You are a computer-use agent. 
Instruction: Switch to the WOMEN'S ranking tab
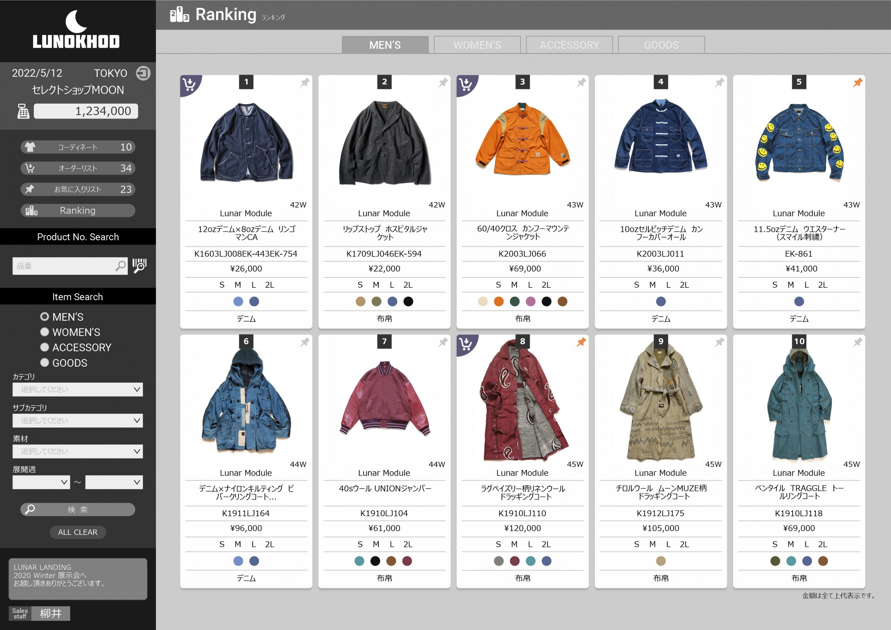(x=477, y=45)
